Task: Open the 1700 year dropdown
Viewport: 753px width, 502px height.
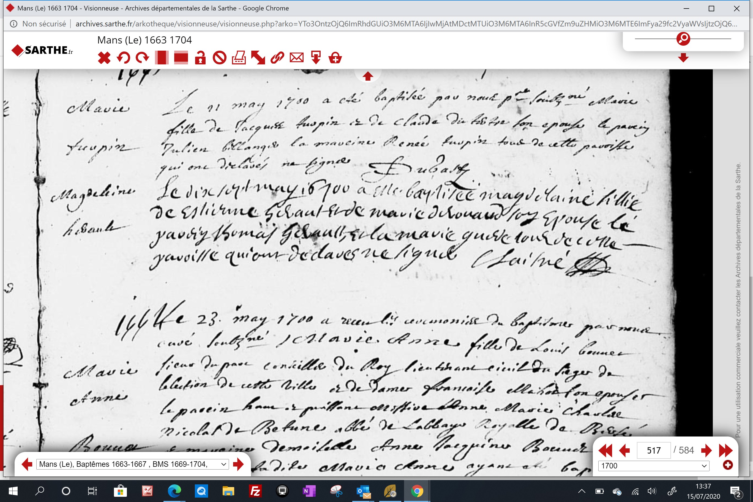Action: (654, 466)
